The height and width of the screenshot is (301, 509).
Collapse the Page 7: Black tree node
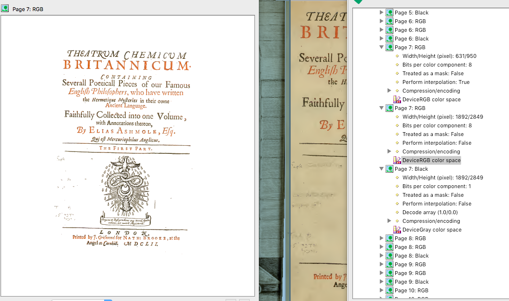[381, 169]
